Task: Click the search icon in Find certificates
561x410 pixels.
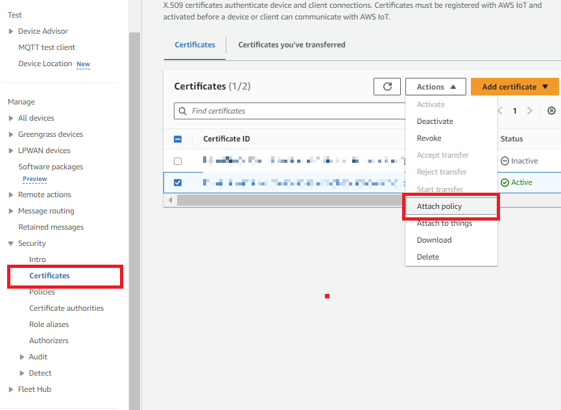Action: pos(183,111)
